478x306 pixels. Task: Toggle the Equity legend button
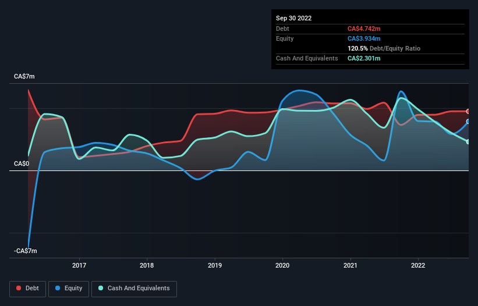point(69,289)
